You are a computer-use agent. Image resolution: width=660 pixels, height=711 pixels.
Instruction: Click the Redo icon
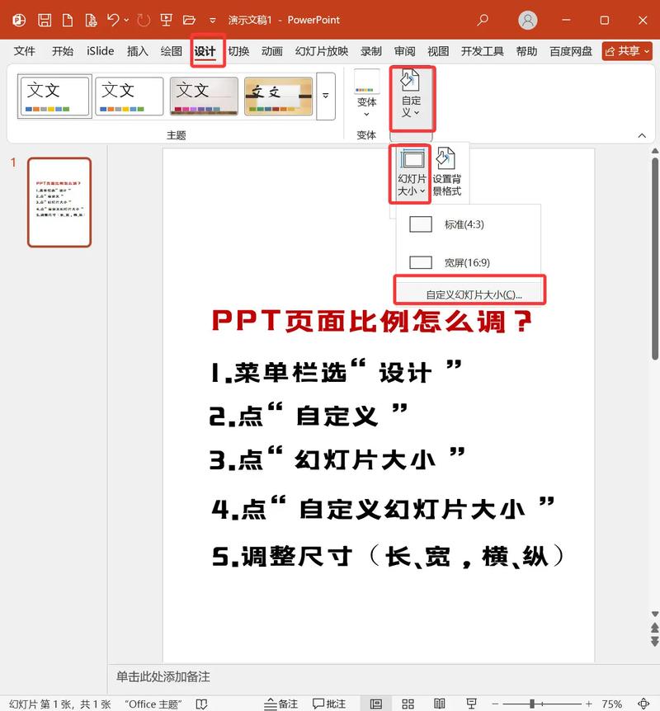[144, 20]
